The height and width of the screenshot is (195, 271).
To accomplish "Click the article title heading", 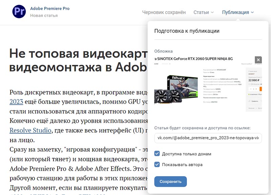I will (79, 60).
